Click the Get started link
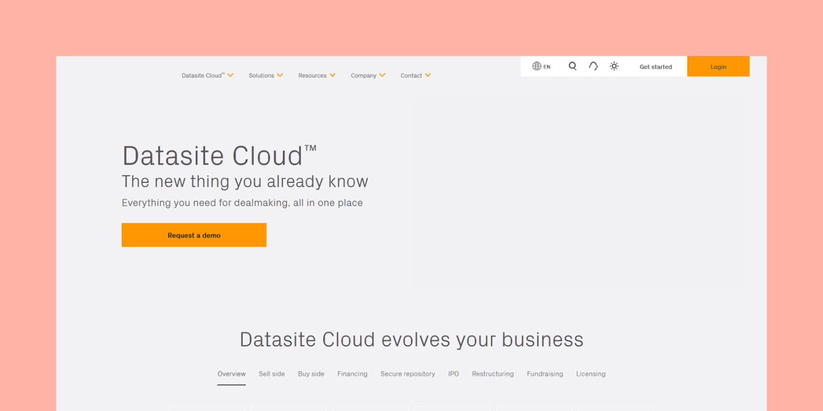 click(655, 66)
